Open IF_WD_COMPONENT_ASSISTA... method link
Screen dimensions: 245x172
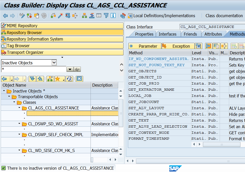(159, 59)
